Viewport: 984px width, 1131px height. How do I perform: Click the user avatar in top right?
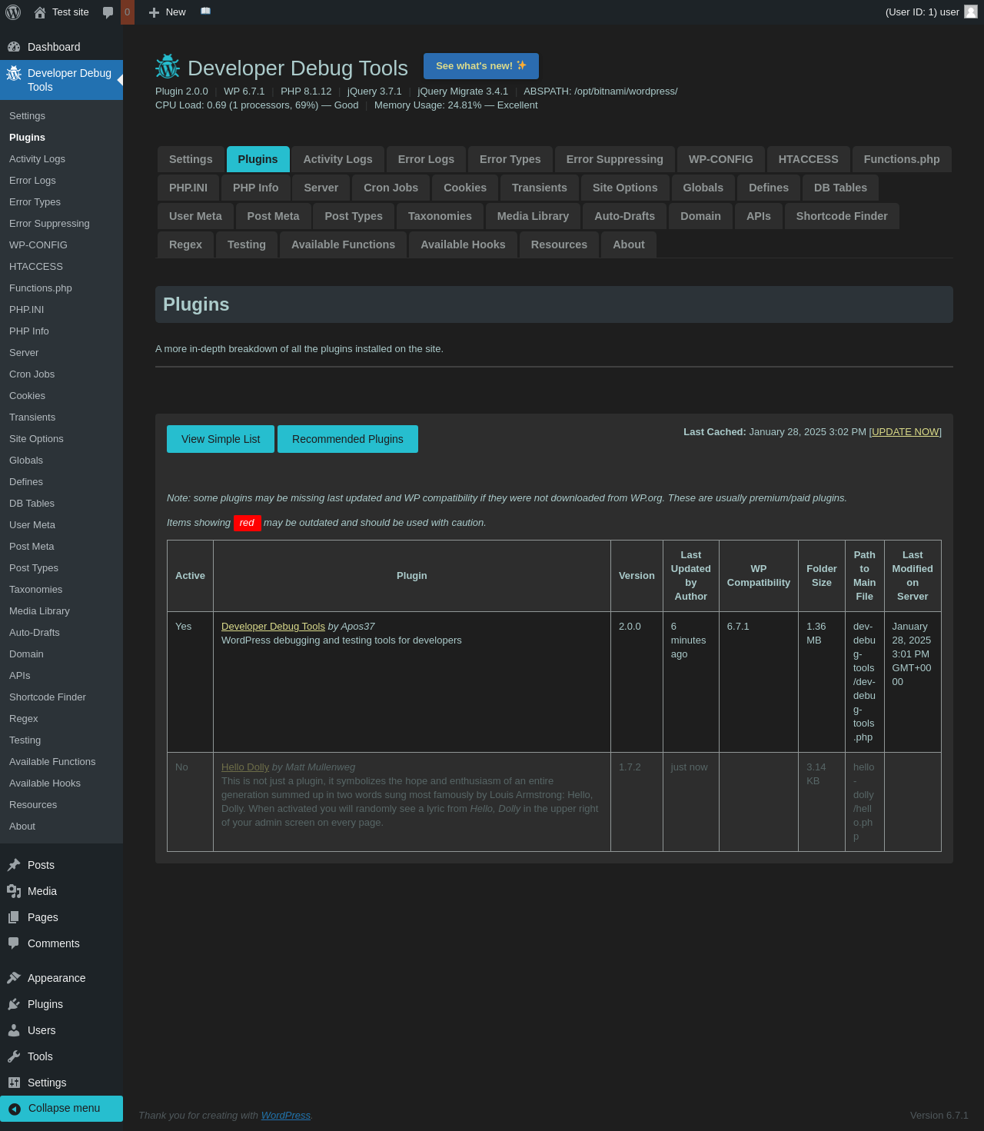[x=971, y=12]
